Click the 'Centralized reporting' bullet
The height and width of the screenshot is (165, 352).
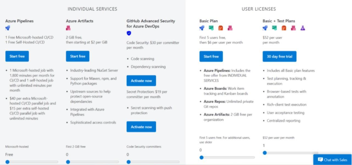click(x=284, y=121)
